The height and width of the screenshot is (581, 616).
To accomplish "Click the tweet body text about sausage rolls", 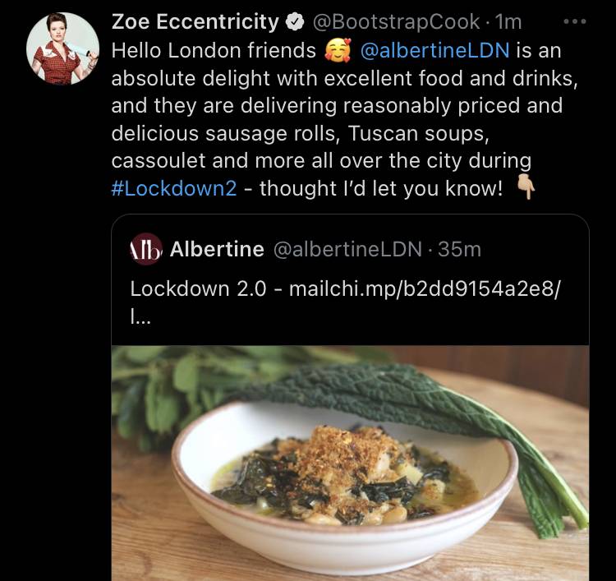I will click(344, 119).
